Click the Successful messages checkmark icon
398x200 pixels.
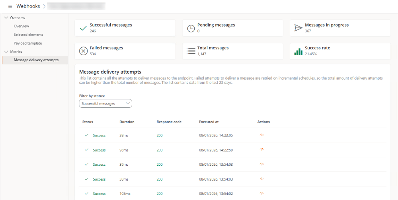point(83,28)
